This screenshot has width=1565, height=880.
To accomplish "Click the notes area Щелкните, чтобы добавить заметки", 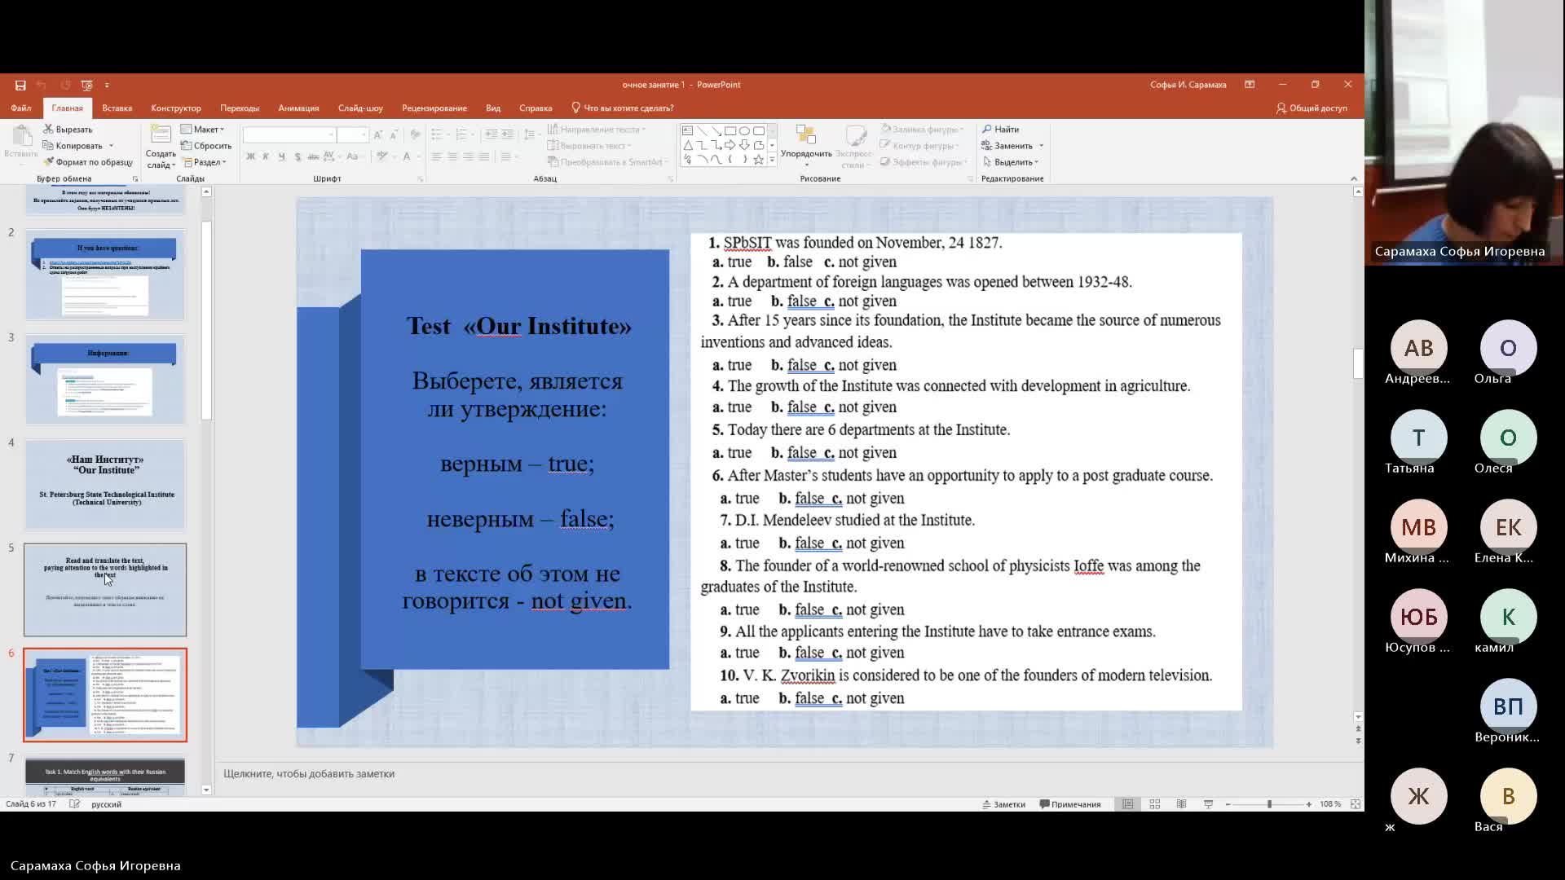I will [x=309, y=774].
